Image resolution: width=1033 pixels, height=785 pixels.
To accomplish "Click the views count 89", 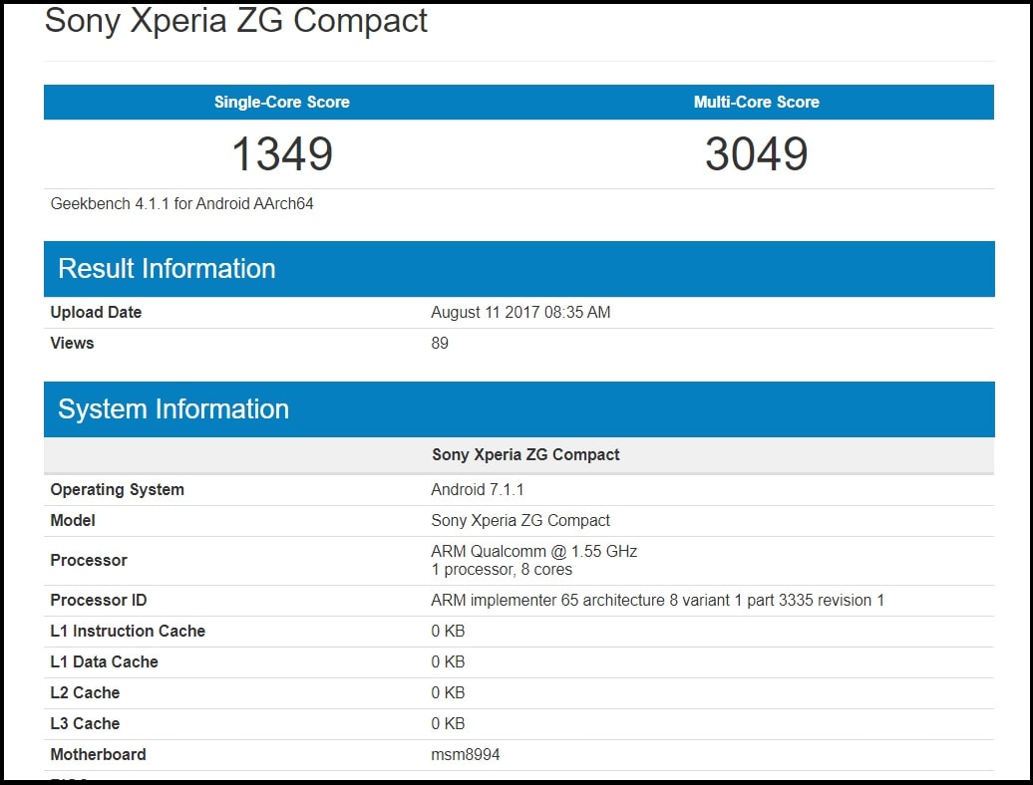I will coord(440,343).
